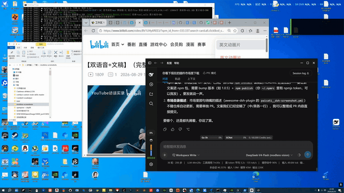Click the bilibili logo
Image resolution: width=344 pixels, height=193 pixels.
(x=99, y=44)
